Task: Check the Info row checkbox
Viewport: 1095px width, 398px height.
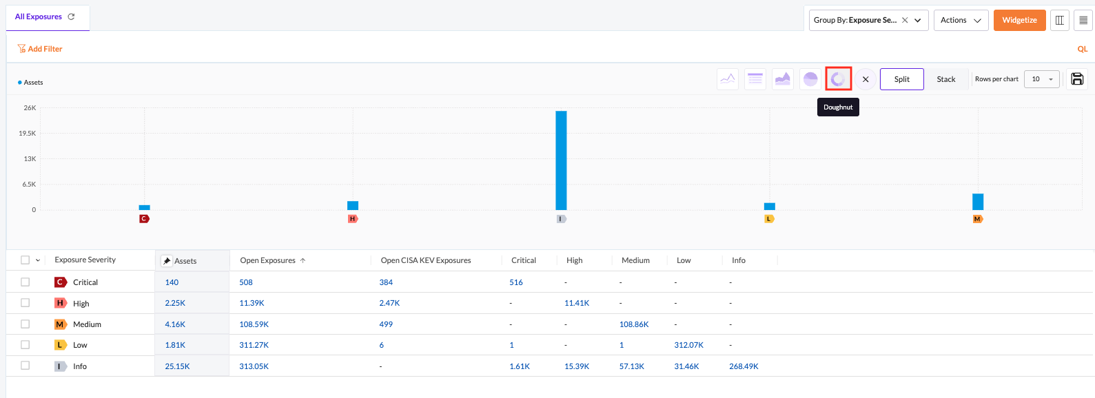Action: click(x=25, y=366)
